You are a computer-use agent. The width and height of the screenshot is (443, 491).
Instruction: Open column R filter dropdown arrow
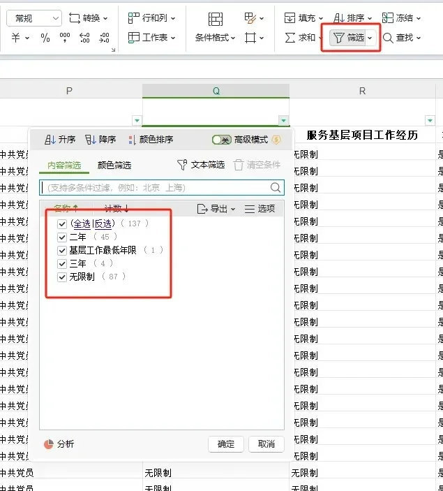pos(430,120)
